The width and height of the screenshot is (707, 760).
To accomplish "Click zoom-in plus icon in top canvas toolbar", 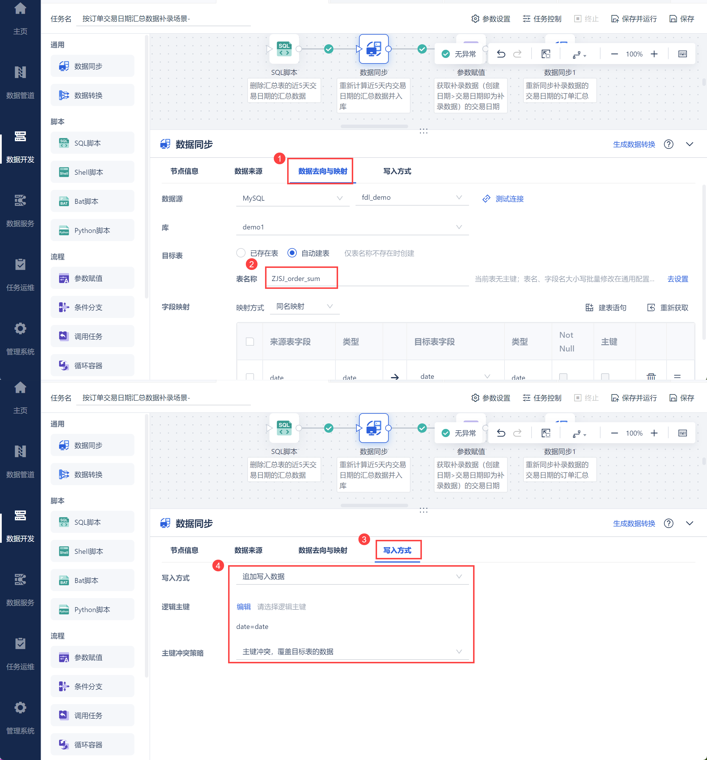I will 654,54.
